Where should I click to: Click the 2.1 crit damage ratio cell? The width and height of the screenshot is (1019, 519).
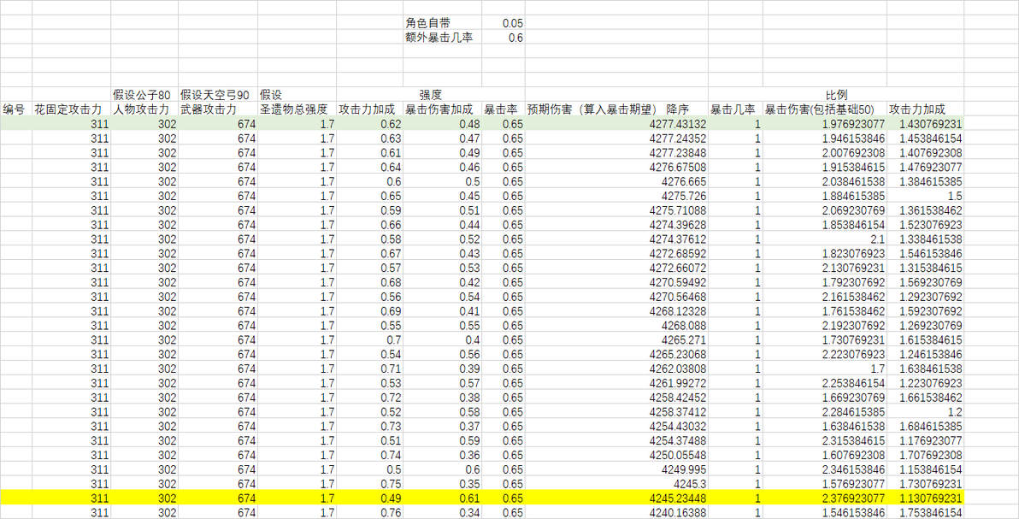point(825,239)
